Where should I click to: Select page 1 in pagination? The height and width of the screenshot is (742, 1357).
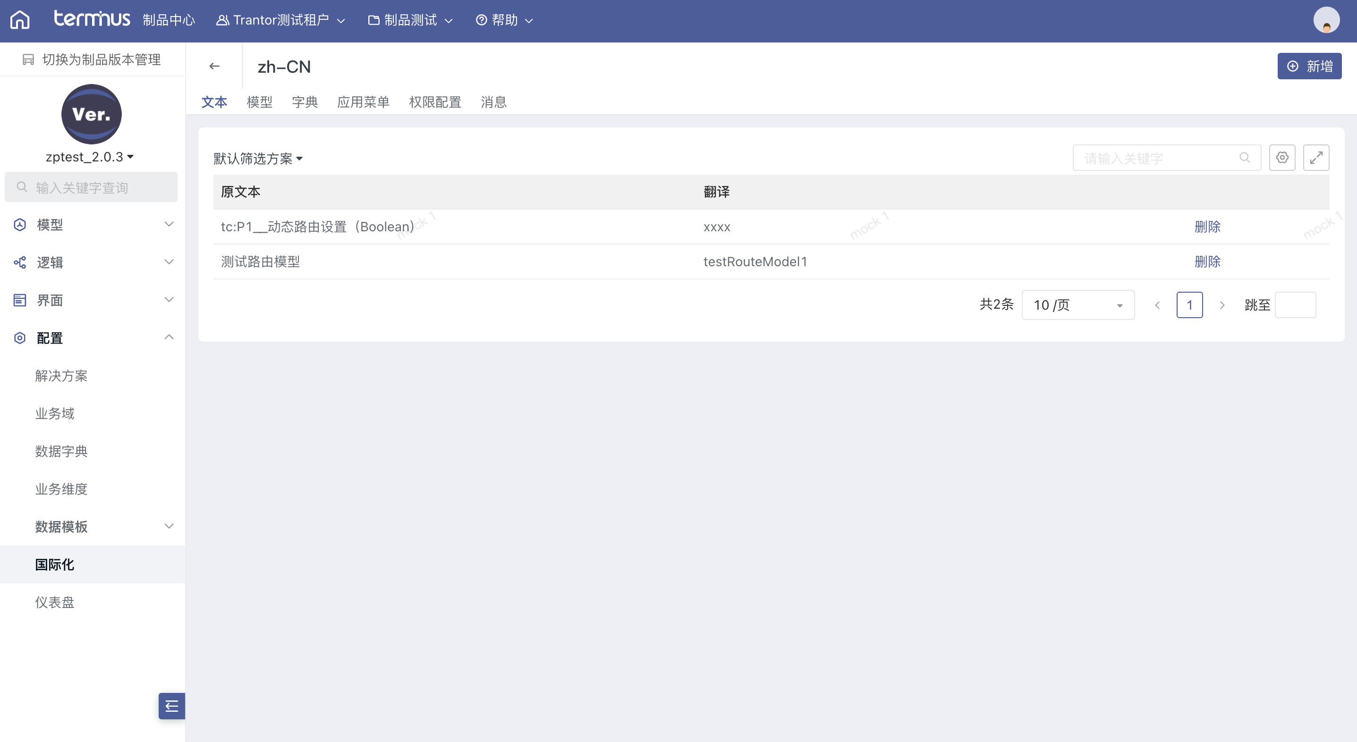[1189, 305]
